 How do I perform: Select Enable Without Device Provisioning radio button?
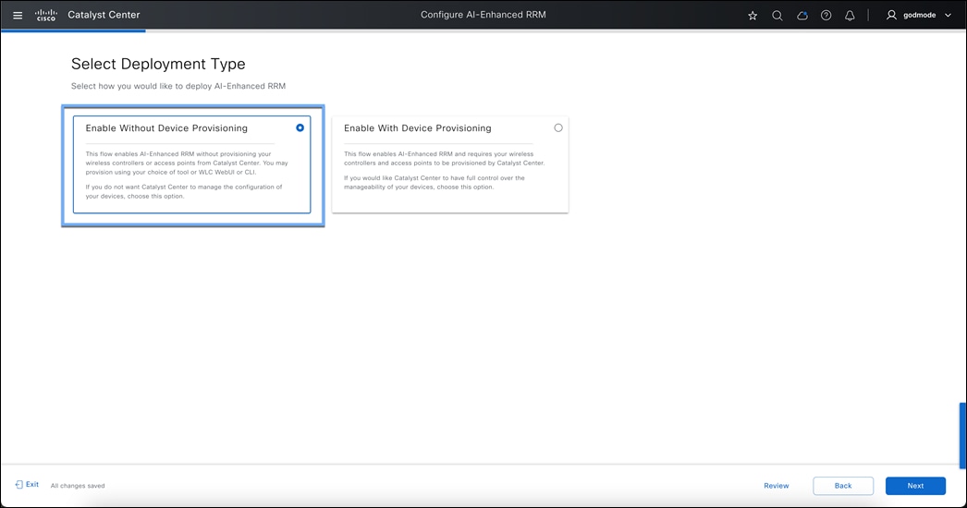point(300,127)
